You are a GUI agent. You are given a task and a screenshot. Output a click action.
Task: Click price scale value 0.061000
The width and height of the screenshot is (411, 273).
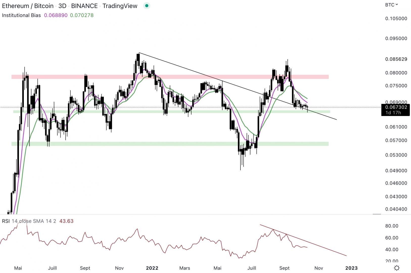click(x=396, y=127)
